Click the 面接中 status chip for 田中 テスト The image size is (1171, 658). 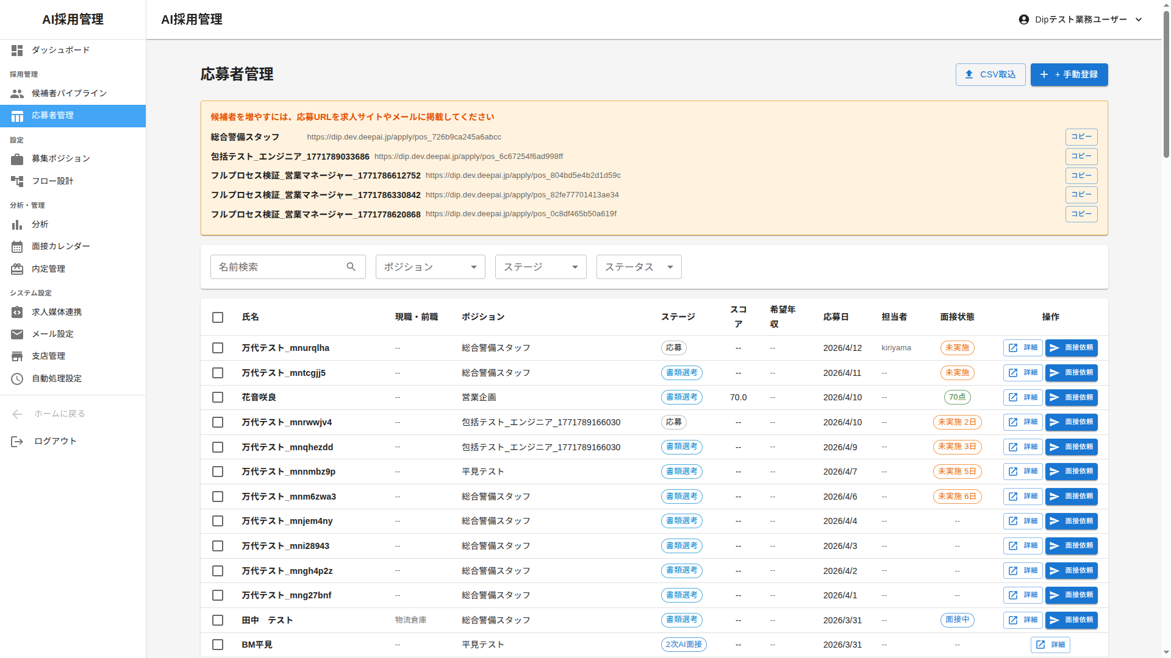957,620
